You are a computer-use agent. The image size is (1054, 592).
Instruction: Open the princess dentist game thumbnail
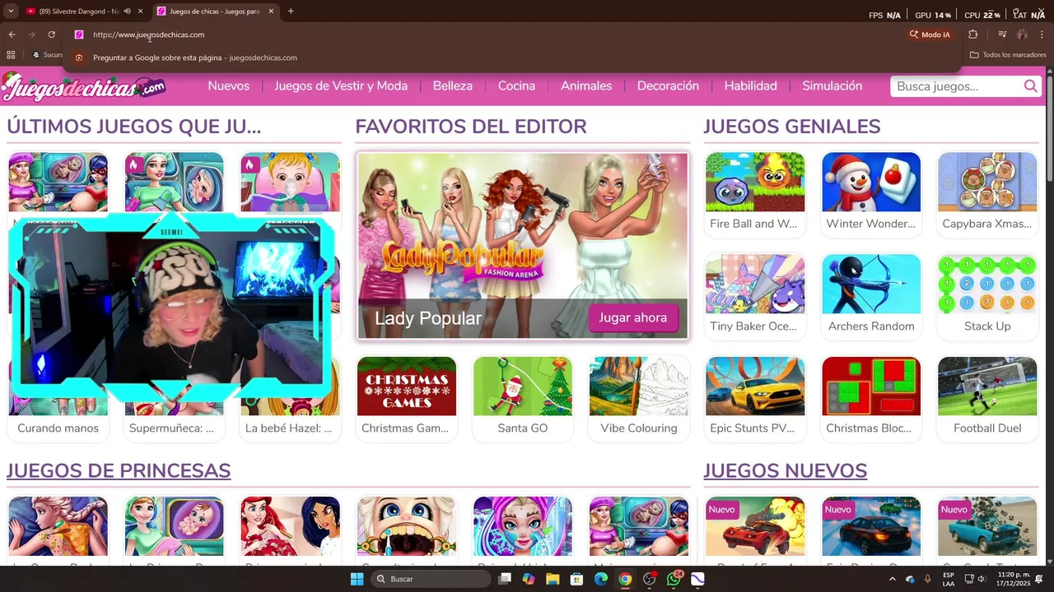pos(406,526)
